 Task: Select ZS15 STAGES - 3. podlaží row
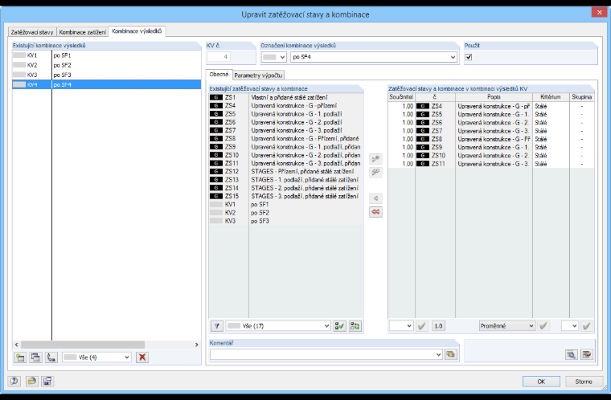pos(286,196)
